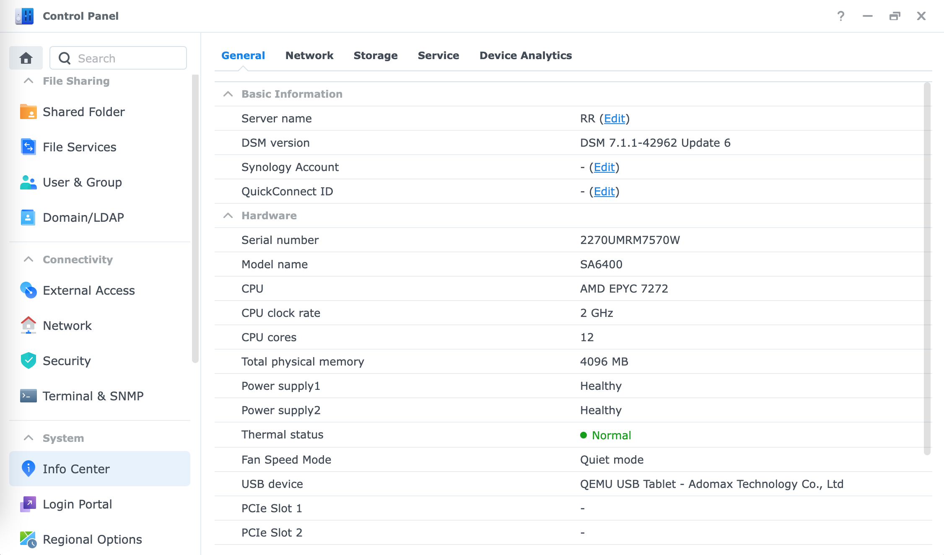The height and width of the screenshot is (555, 944).
Task: Click the PCIe Slot 1 row label
Action: coord(272,508)
